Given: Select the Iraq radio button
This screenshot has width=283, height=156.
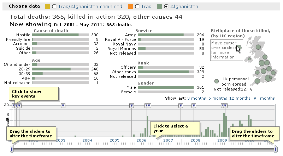Looking at the screenshot, I should (137, 6).
